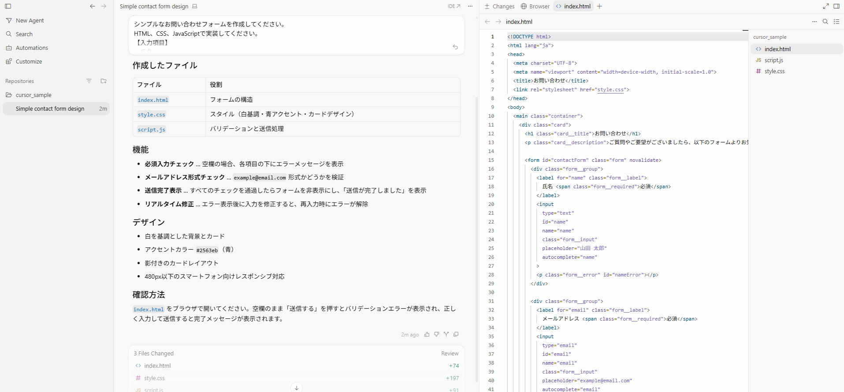Open Customize settings

point(29,61)
